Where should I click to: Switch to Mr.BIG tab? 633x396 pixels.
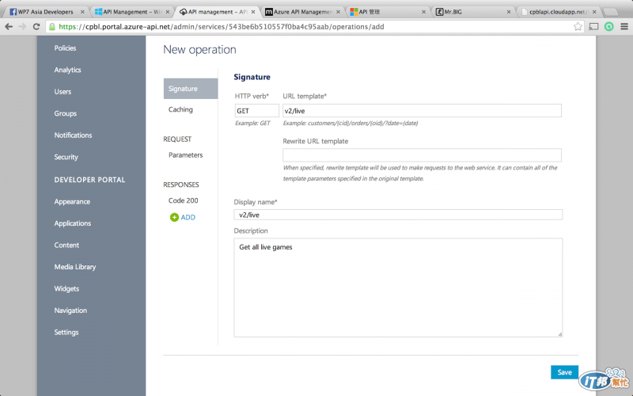coord(472,12)
